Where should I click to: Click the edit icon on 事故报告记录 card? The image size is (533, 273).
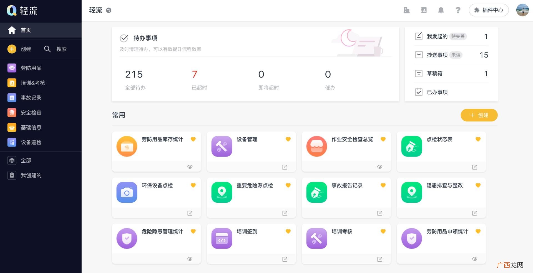(380, 213)
